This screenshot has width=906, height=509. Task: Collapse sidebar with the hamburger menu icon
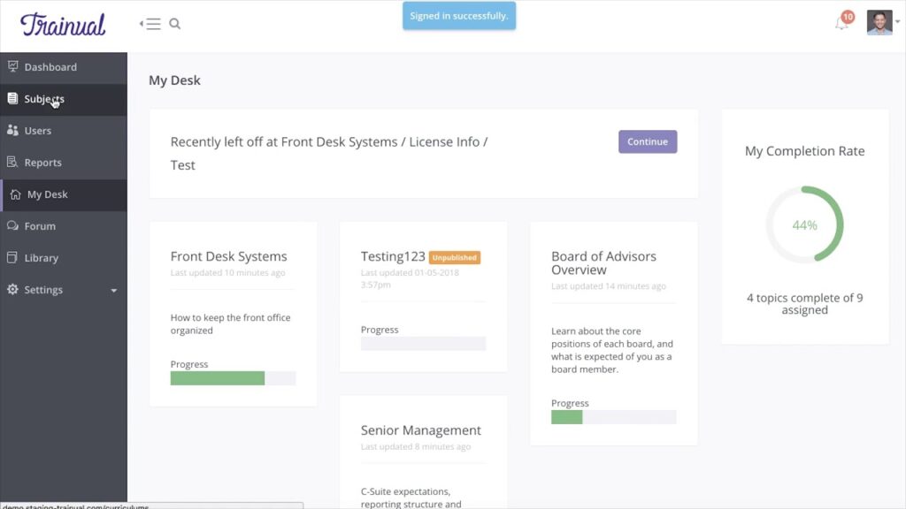coord(150,24)
